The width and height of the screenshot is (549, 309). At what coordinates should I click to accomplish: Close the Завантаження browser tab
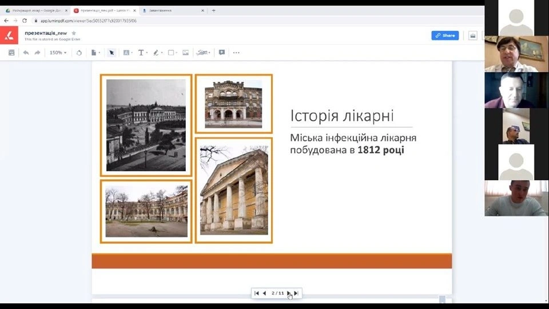pos(202,10)
